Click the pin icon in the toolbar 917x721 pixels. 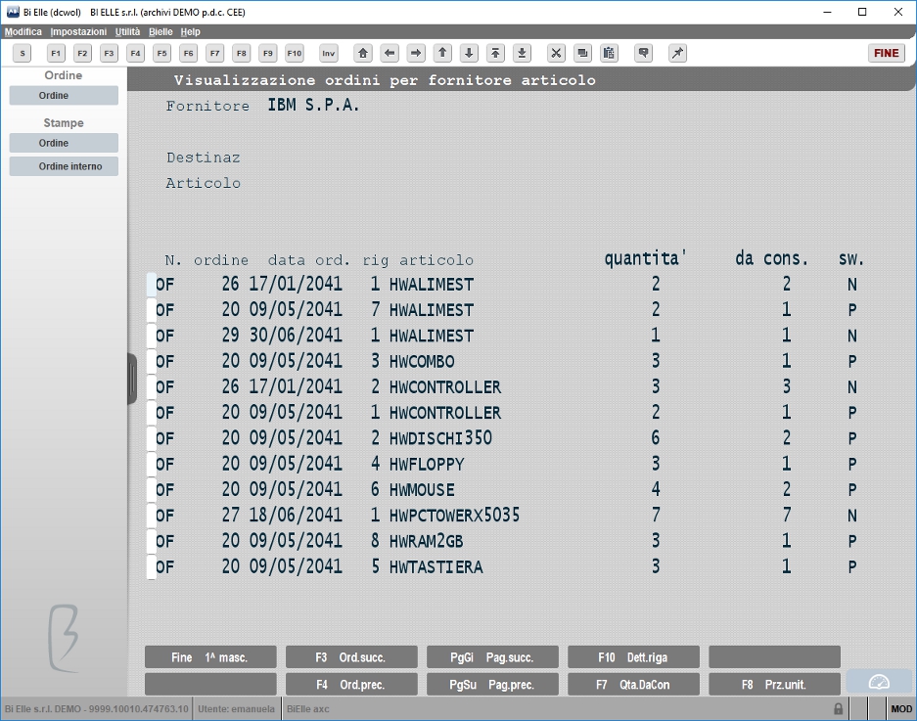click(x=677, y=53)
